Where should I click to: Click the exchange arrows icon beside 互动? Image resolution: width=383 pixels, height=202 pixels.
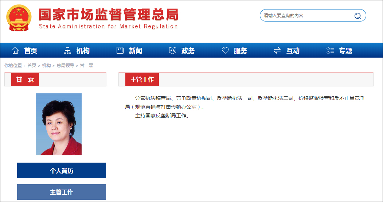coord(277,51)
